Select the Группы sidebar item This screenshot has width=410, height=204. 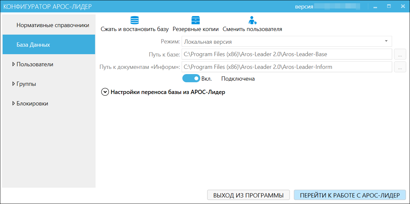pyautogui.click(x=49, y=84)
